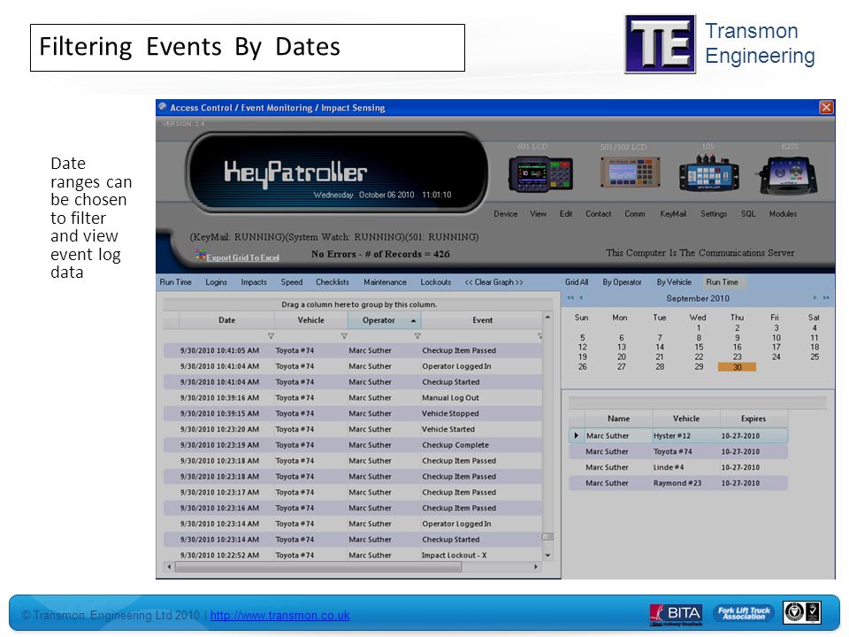Screen dimensions: 849x637
Task: Select the By Vehicle tab
Action: (674, 282)
